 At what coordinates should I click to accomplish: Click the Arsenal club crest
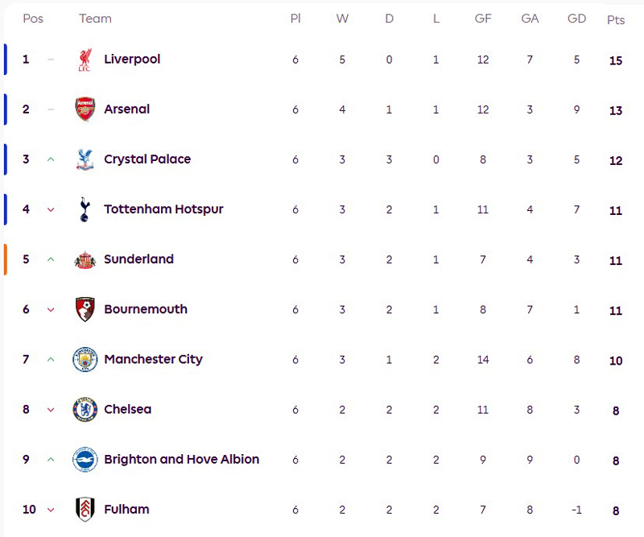(85, 109)
